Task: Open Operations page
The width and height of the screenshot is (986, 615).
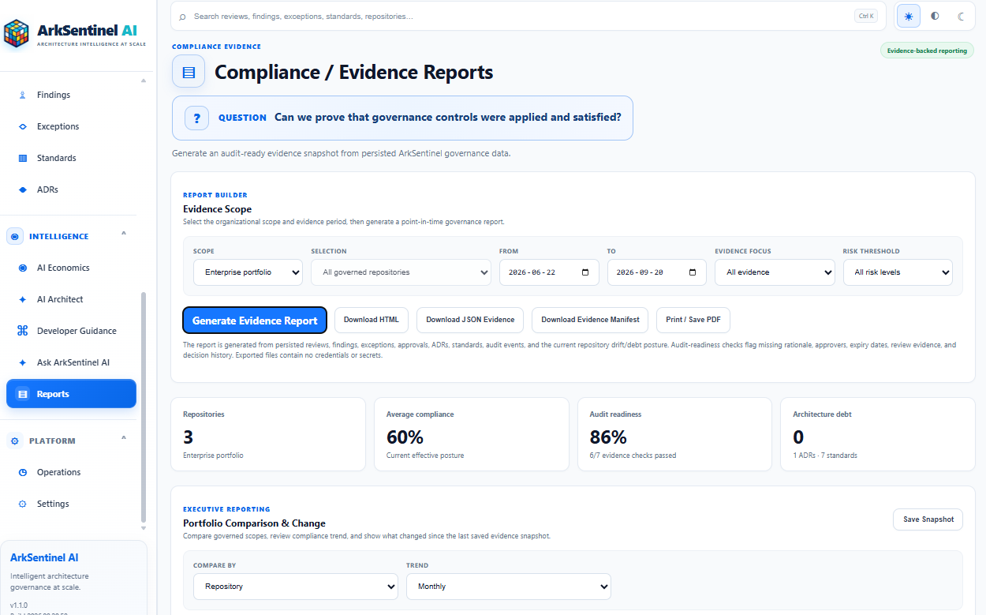Action: 71,472
